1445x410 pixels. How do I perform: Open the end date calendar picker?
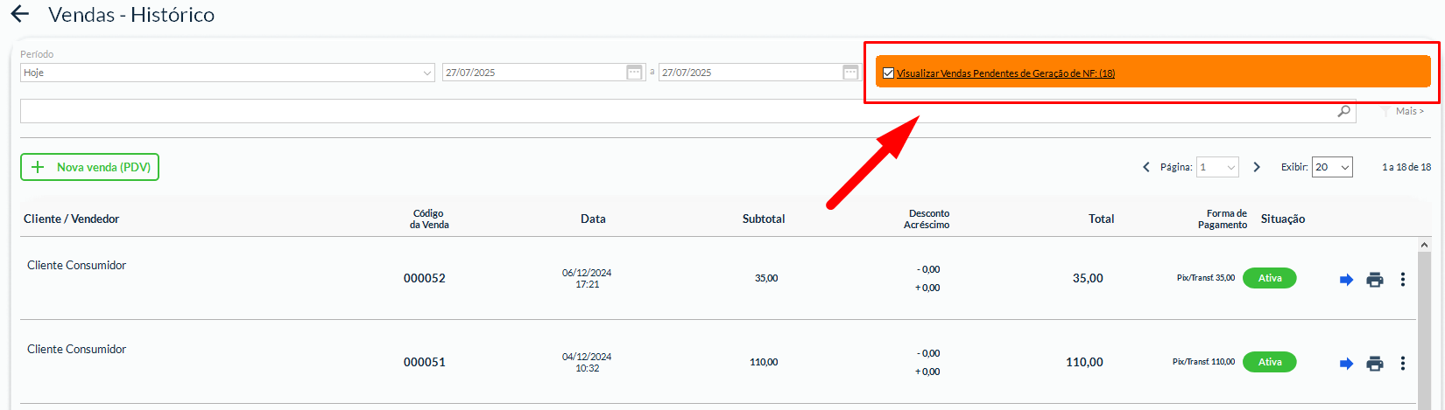pyautogui.click(x=850, y=73)
